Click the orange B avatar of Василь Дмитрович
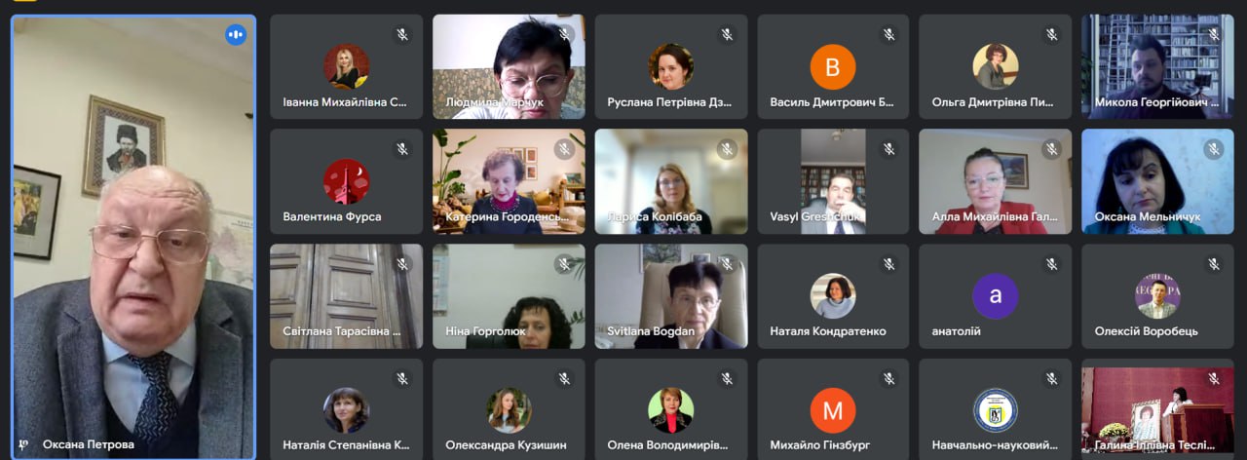The image size is (1247, 460). tap(833, 67)
